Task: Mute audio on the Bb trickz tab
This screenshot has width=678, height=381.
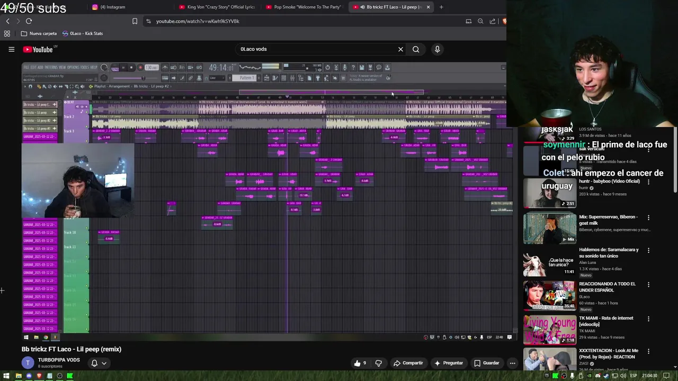Action: tap(362, 7)
